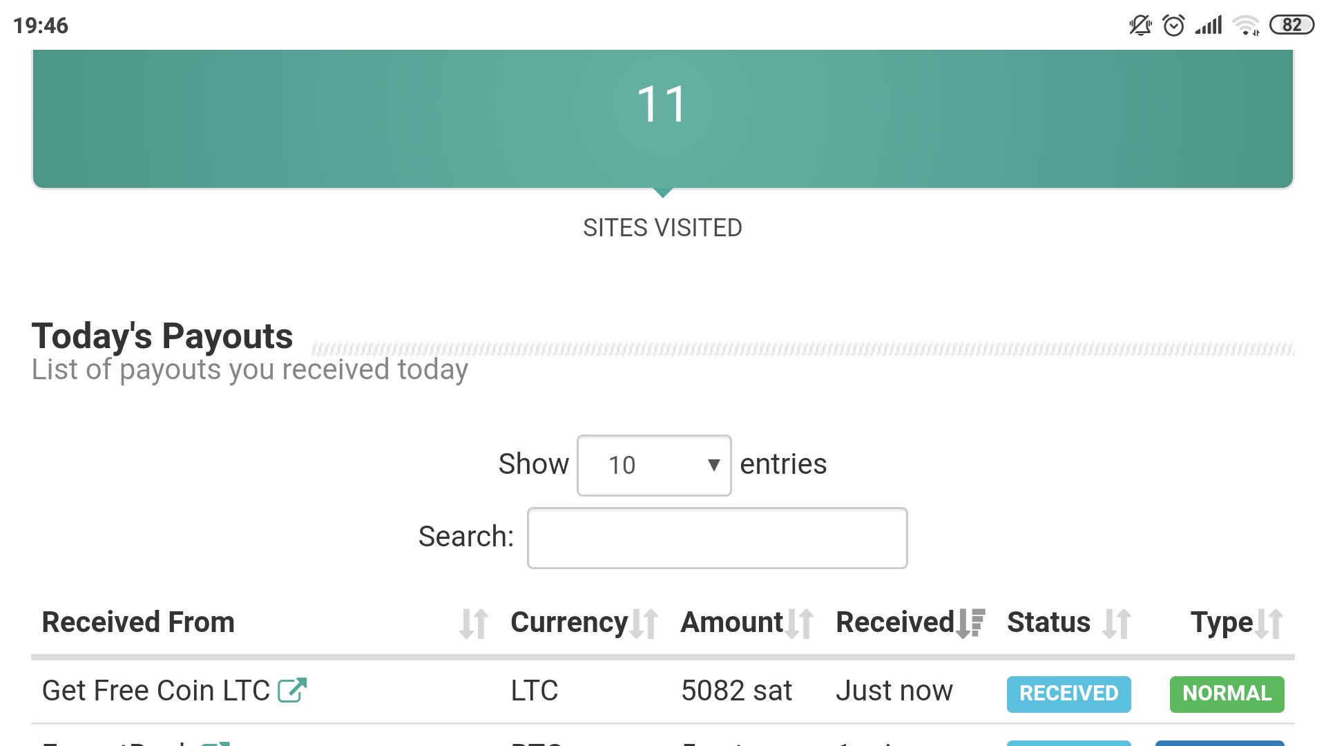The image size is (1326, 746).
Task: Tap the muted notification bell icon
Action: [x=1140, y=26]
